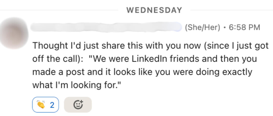
Task: Select the WEDNESDAY date divider label
Action: coord(154,10)
